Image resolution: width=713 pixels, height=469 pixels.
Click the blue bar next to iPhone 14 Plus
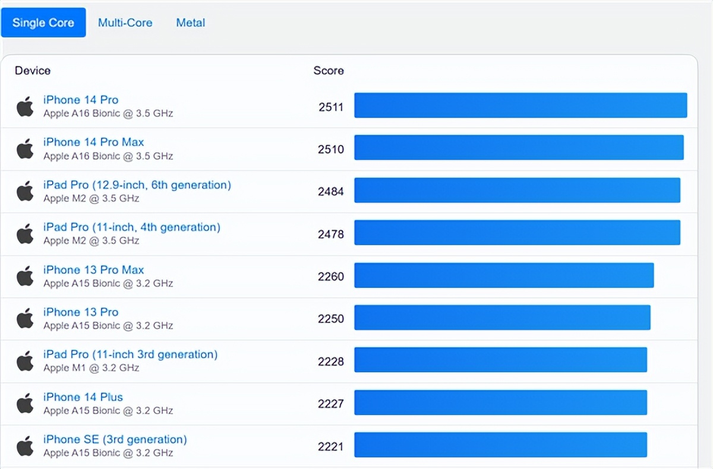500,402
